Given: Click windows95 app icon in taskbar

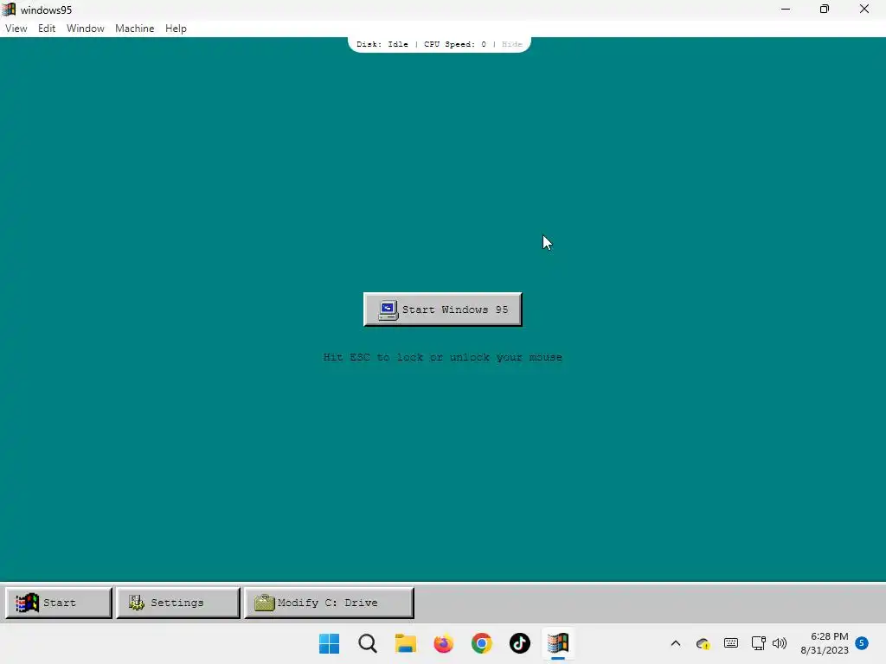Looking at the screenshot, I should pos(558,643).
